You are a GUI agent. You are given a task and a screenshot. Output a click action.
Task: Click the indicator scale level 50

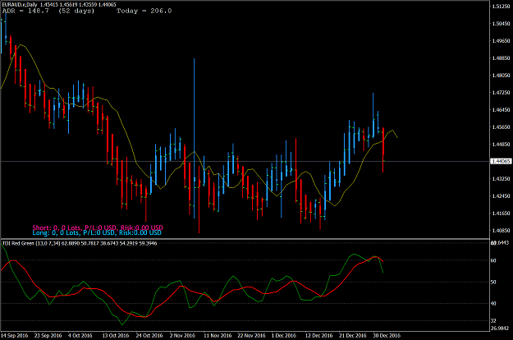click(493, 282)
